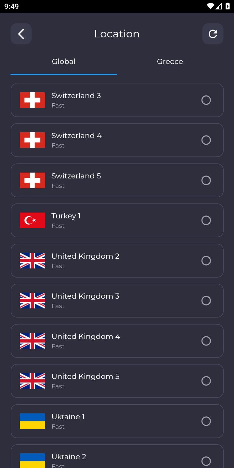Choose the Ukraine 2 server entry

(117, 456)
